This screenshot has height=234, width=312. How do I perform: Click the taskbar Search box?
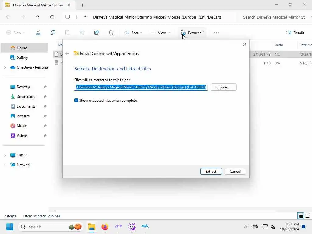coord(51,227)
